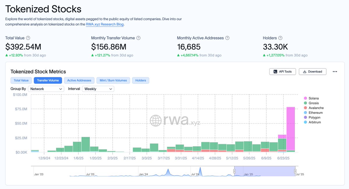Click the Total Value help question-mark icon
This screenshot has height=189, width=349.
(x=28, y=38)
